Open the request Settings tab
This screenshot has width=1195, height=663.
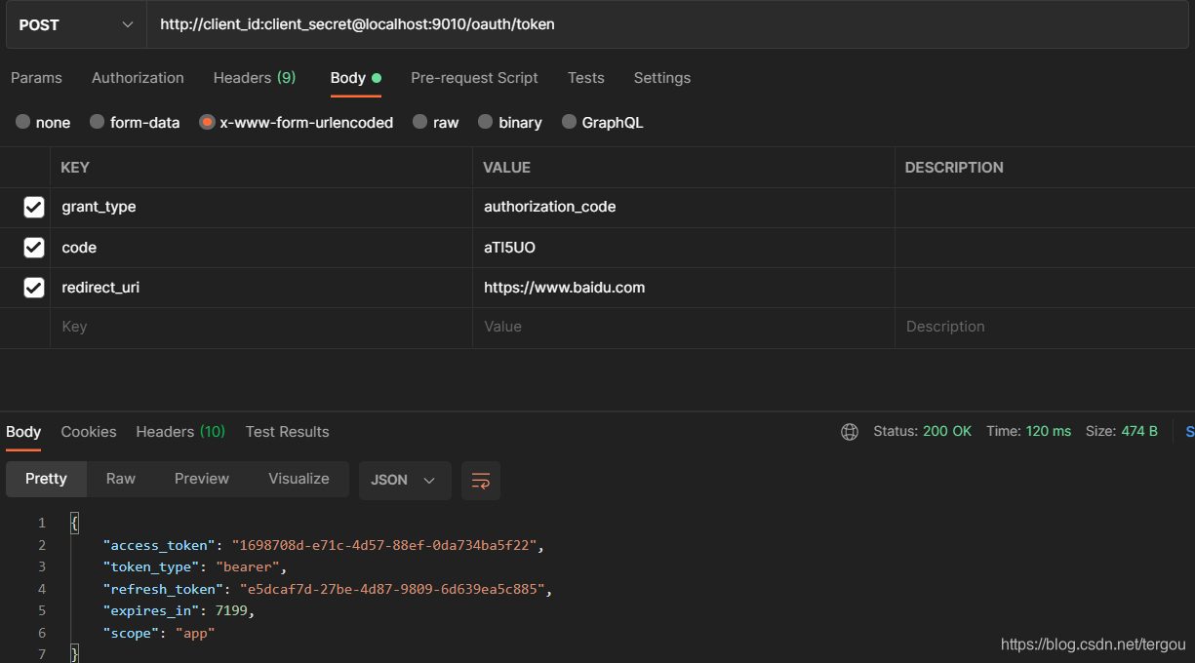662,78
